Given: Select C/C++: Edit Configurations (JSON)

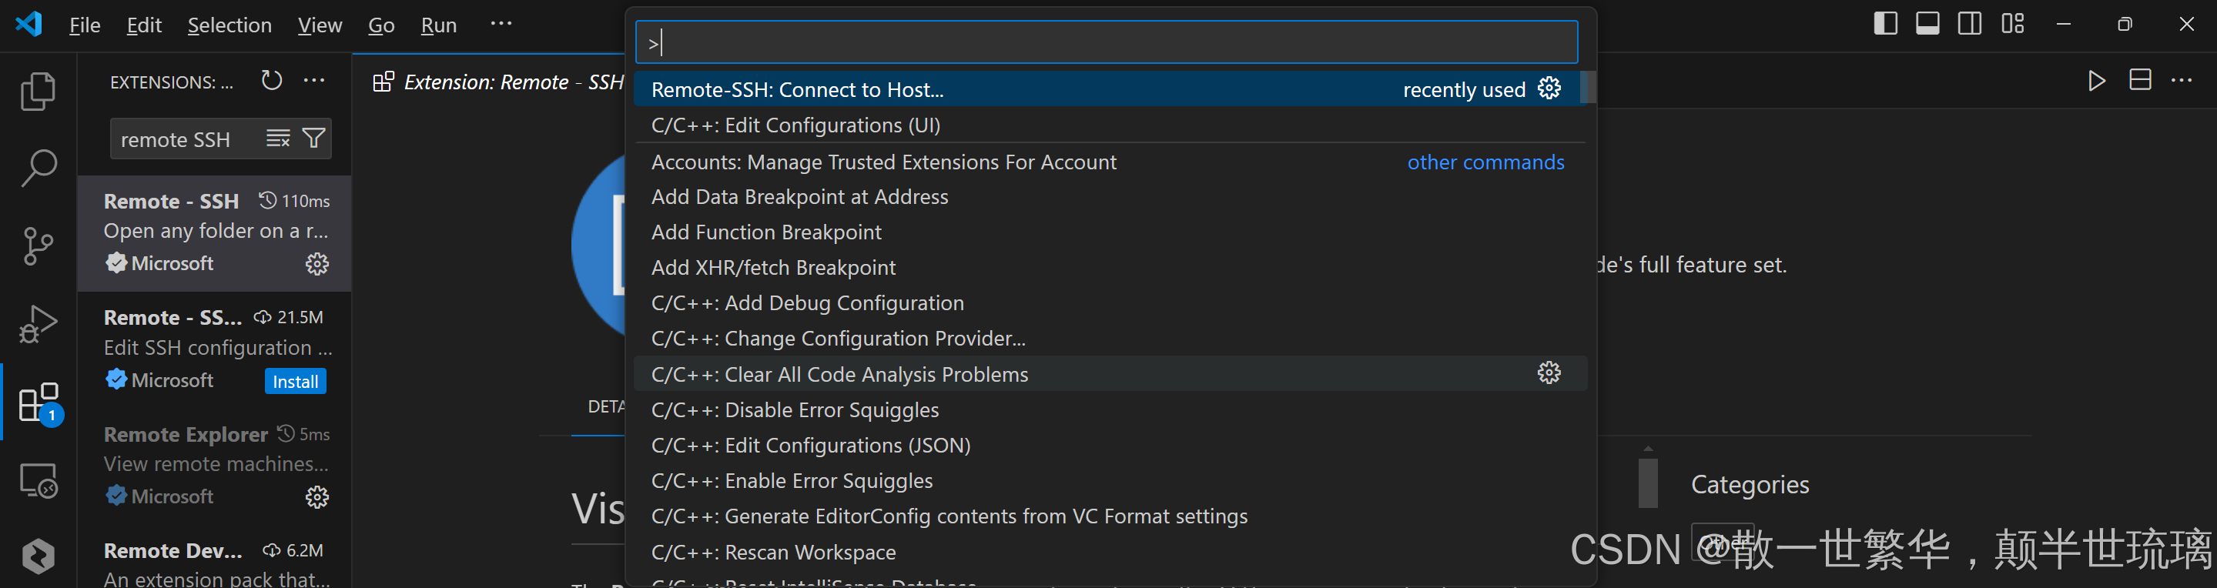Looking at the screenshot, I should [x=1110, y=444].
